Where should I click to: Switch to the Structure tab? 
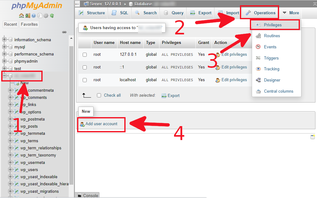91,13
